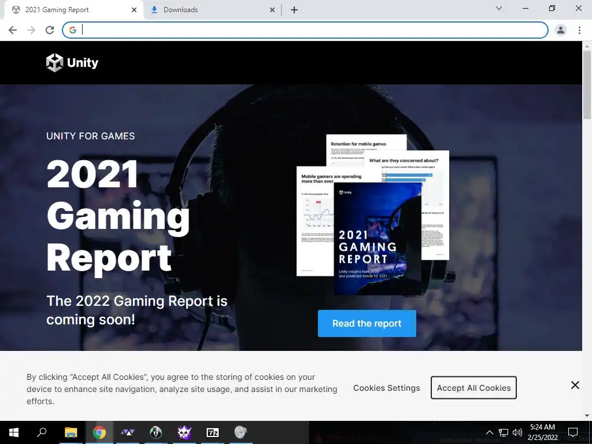This screenshot has height=444, width=592.
Task: Dismiss cookie banner with X
Action: (575, 384)
